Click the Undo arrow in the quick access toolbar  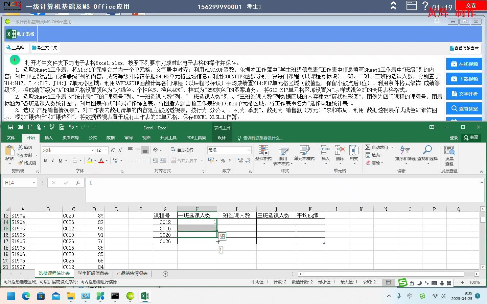71,127
